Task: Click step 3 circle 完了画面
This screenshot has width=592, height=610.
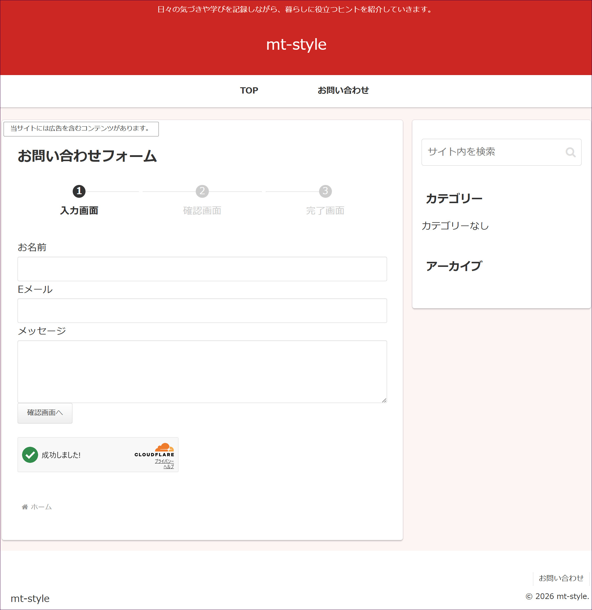Action: [x=325, y=191]
